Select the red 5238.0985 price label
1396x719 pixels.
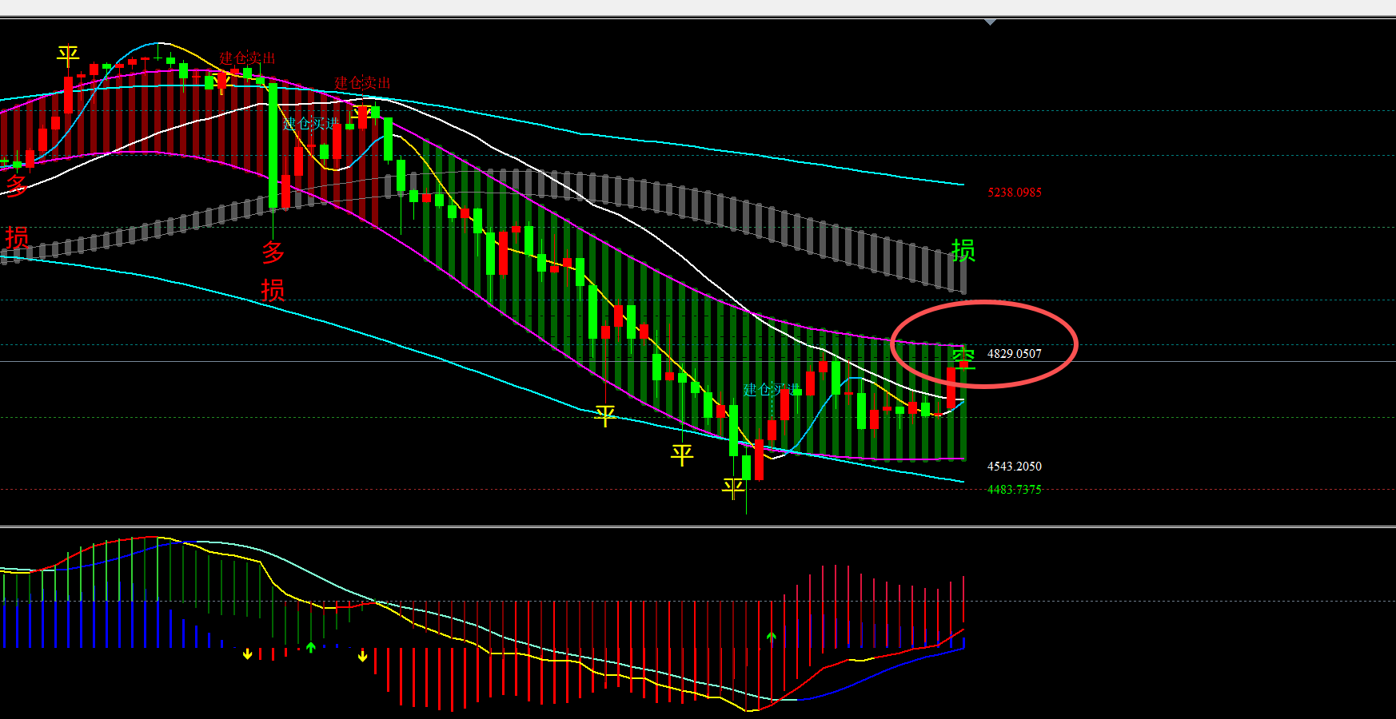point(1015,193)
